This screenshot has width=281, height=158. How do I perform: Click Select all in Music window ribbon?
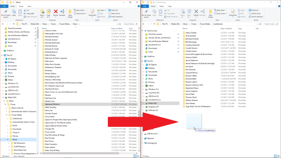click(x=113, y=10)
